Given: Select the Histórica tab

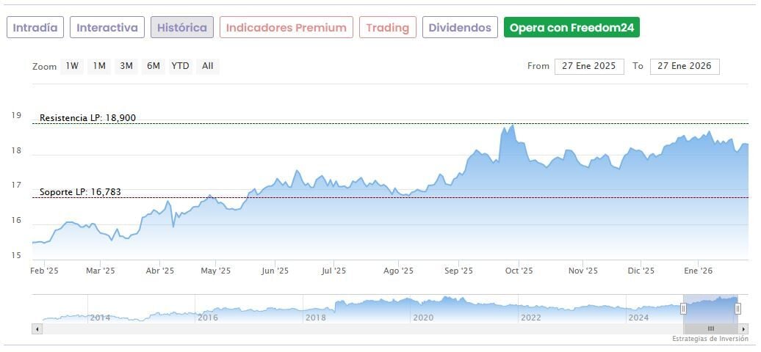Looking at the screenshot, I should click(x=182, y=28).
